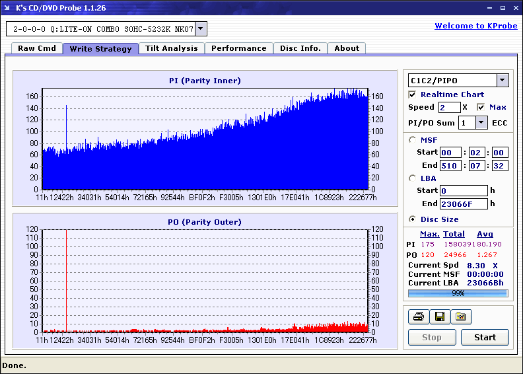Choose the Disc Size radio option
Viewport: 523px width, 374px height.
pos(413,219)
